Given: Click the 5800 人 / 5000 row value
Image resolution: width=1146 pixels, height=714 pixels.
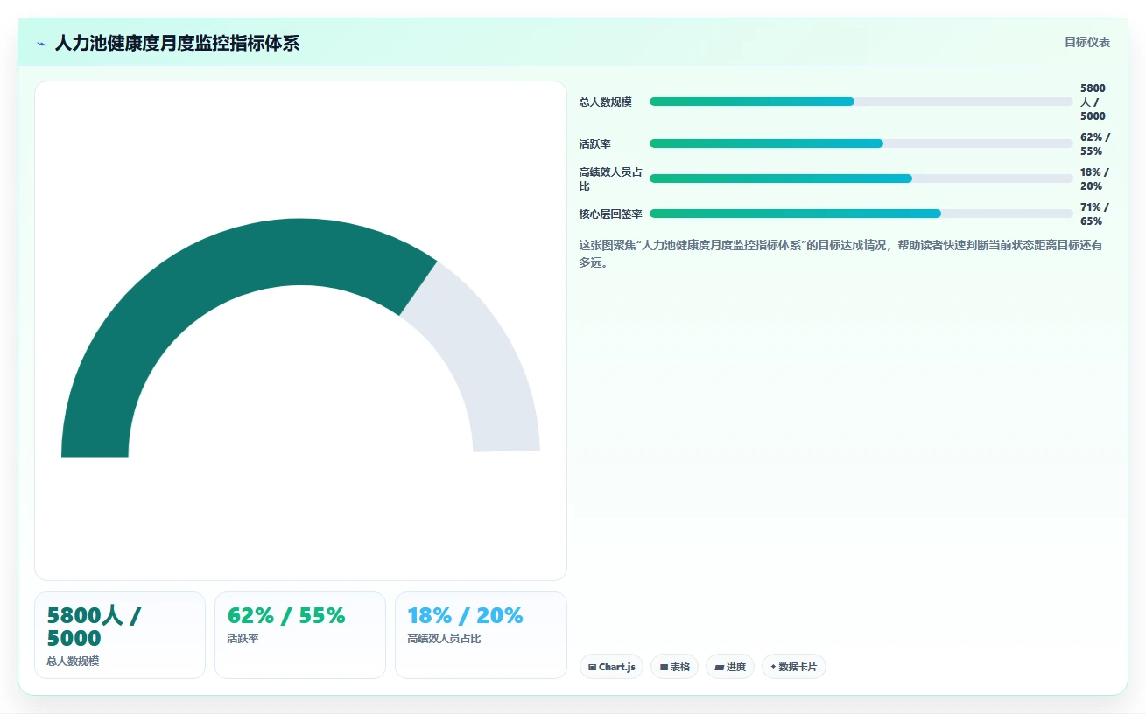Looking at the screenshot, I should tap(1093, 101).
